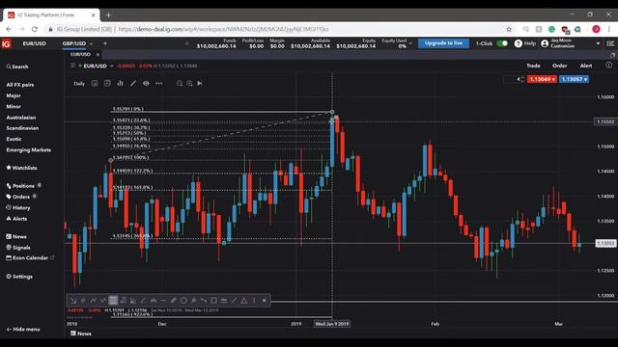Open the Daily timeframe dropdown
Viewport: 618px width, 347px height.
click(x=79, y=84)
